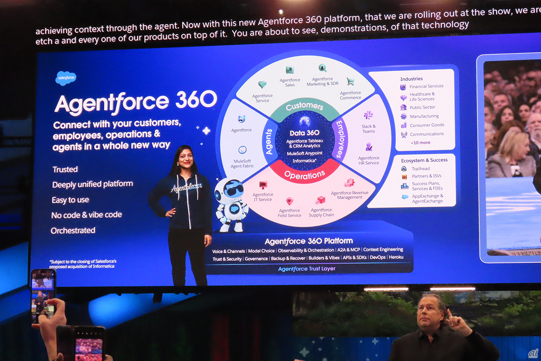
Task: Open the Agentforce Supply Chain icon
Action: click(x=320, y=200)
